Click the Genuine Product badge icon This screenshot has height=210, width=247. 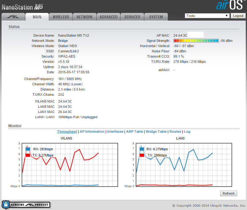tap(26, 205)
